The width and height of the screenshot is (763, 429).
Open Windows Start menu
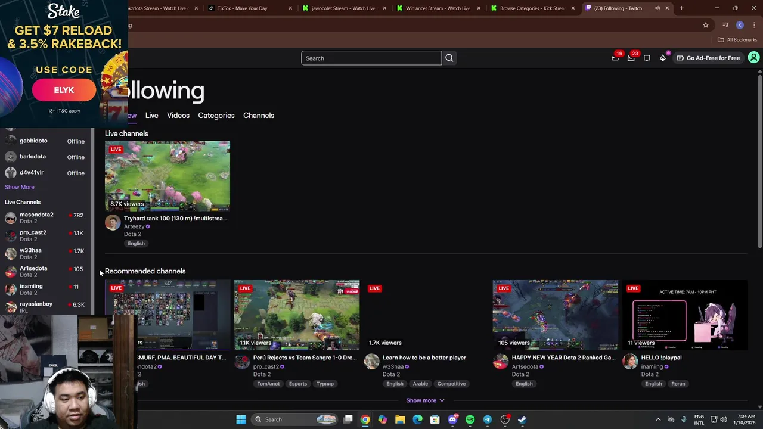pyautogui.click(x=241, y=419)
